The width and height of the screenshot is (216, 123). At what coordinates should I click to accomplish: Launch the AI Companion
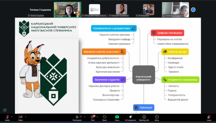coord(130,117)
